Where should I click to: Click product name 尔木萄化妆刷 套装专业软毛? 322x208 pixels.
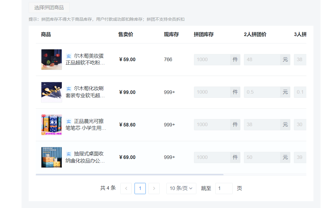click(85, 92)
